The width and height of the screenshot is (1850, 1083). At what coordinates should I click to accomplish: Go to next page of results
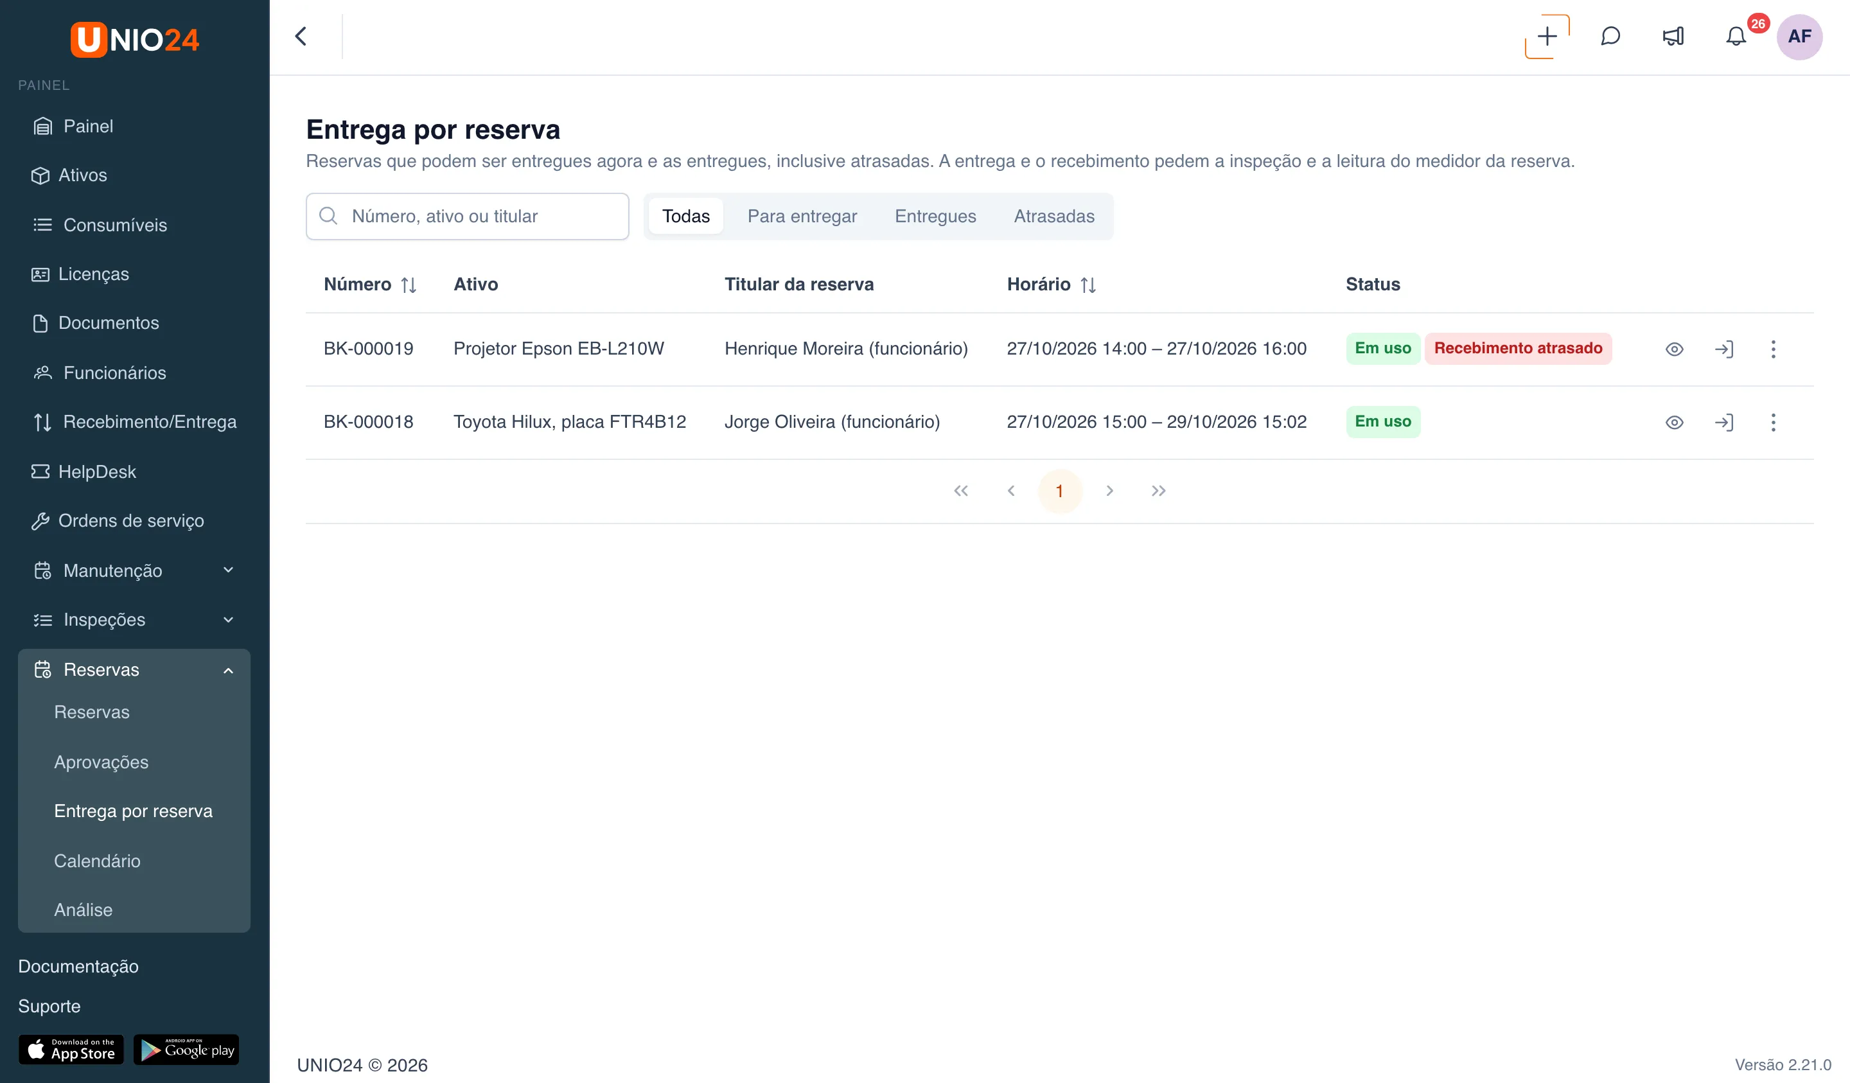coord(1109,491)
